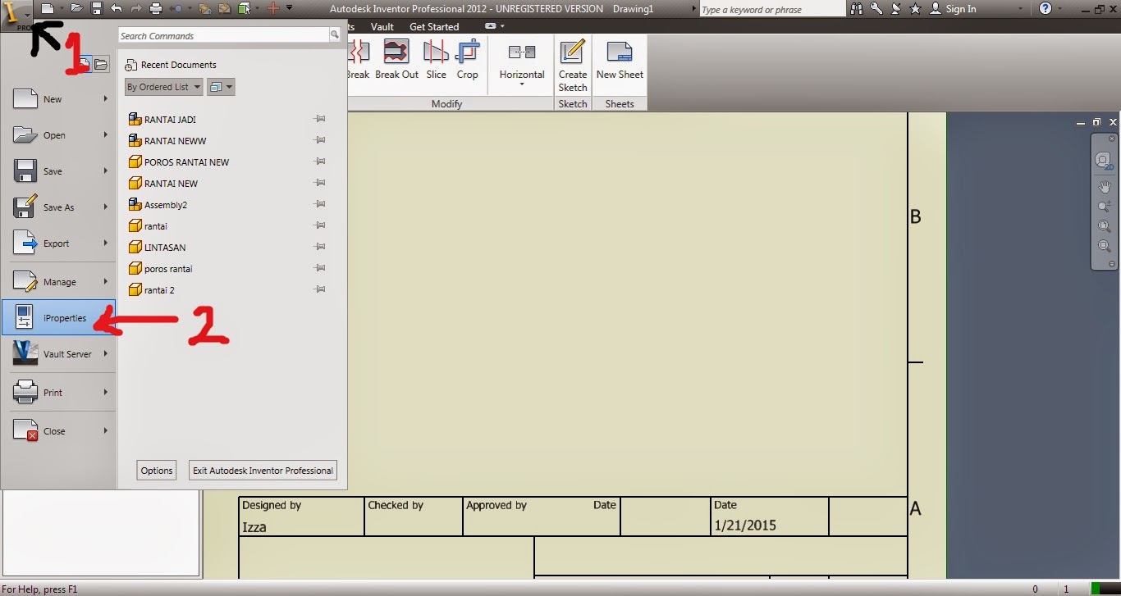This screenshot has height=596, width=1121.
Task: Click the Options button
Action: pyautogui.click(x=157, y=471)
